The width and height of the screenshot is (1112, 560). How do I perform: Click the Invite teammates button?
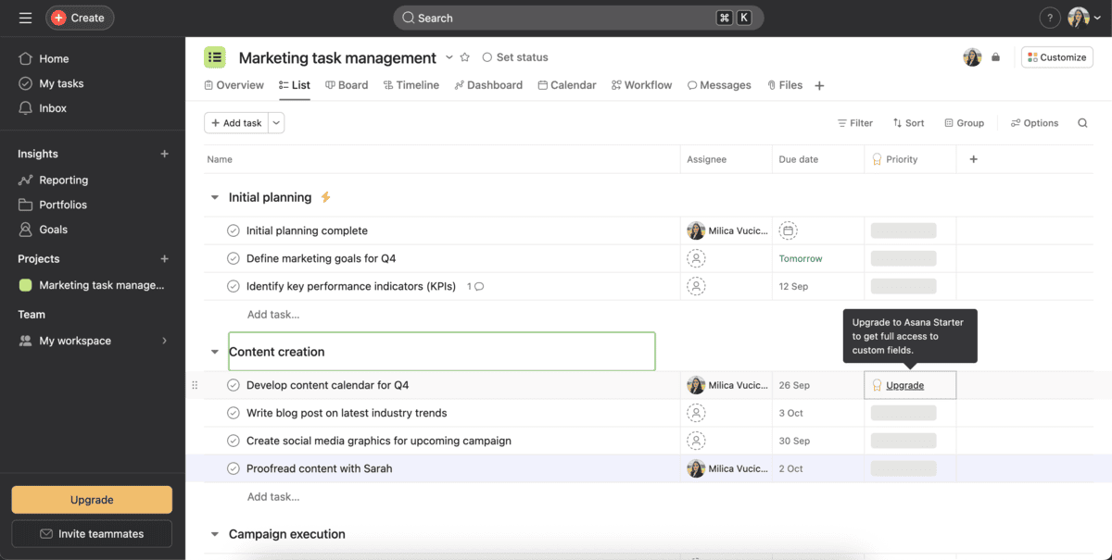92,534
